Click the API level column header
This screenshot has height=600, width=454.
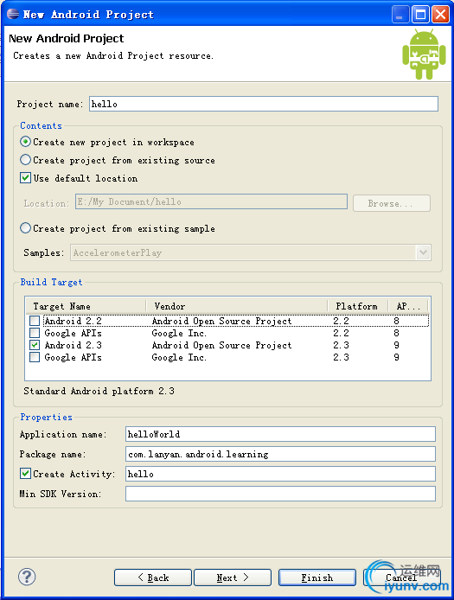pos(408,306)
